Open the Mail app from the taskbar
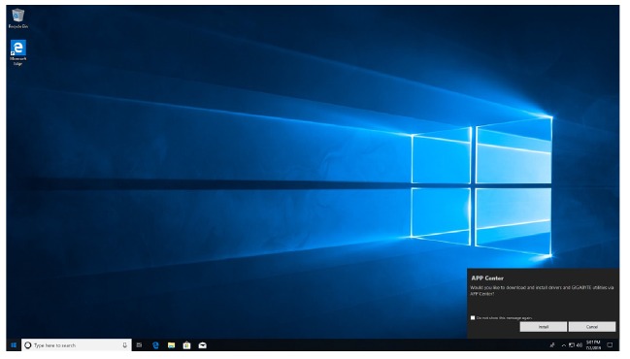Image resolution: width=630 pixels, height=359 pixels. pos(203,345)
